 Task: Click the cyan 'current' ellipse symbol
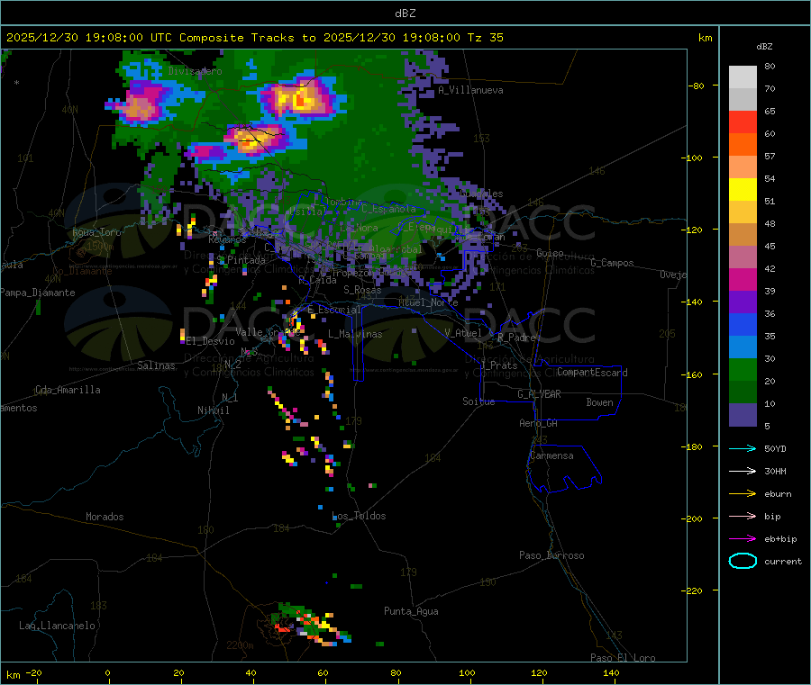pos(743,561)
